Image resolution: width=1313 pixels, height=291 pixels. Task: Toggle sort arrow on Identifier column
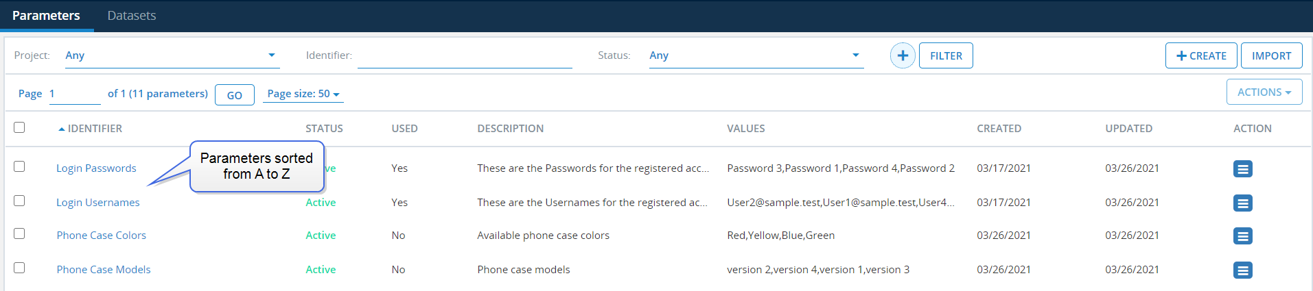click(x=62, y=129)
